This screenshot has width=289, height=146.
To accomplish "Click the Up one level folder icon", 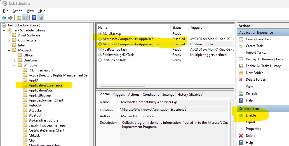I will click(19, 18).
